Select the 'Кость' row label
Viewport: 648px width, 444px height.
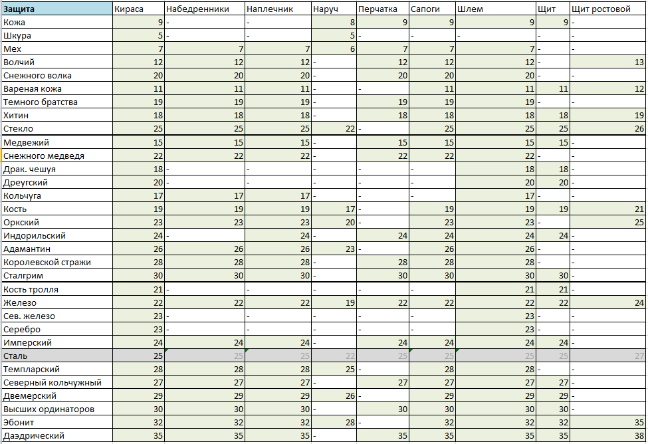(x=57, y=209)
